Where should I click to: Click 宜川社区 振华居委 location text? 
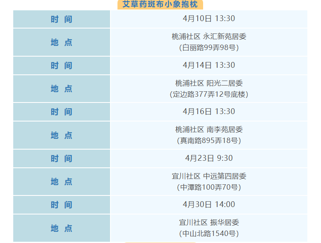coord(208,223)
